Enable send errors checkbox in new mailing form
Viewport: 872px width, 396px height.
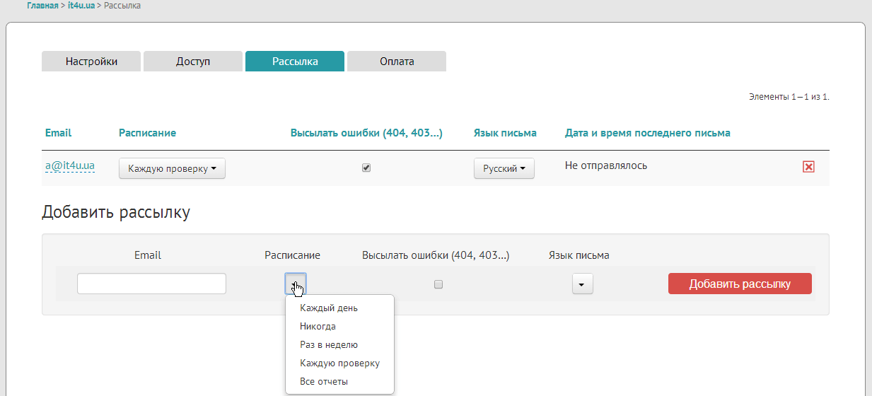point(438,284)
